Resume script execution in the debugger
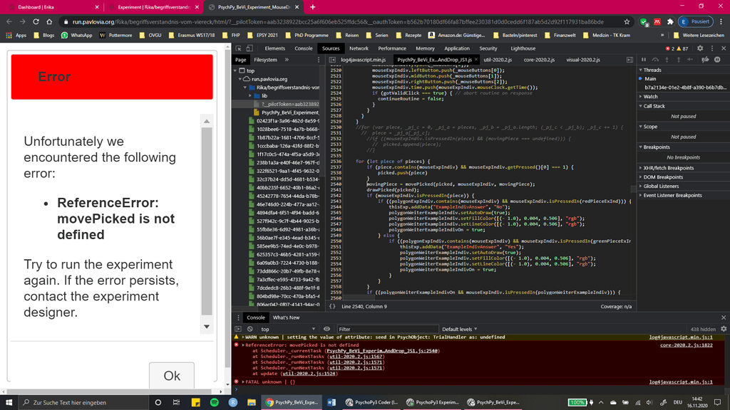 pyautogui.click(x=644, y=59)
